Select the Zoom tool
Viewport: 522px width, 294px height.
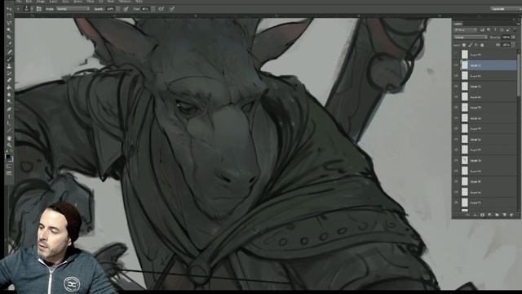(9, 145)
